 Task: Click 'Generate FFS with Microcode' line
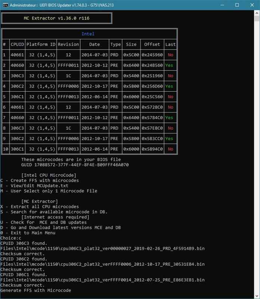(x=36, y=291)
